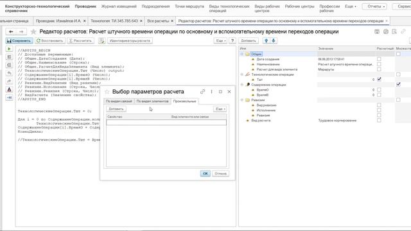Click the Рассчитать button
Viewport: 411px width, 231px height.
(80, 40)
